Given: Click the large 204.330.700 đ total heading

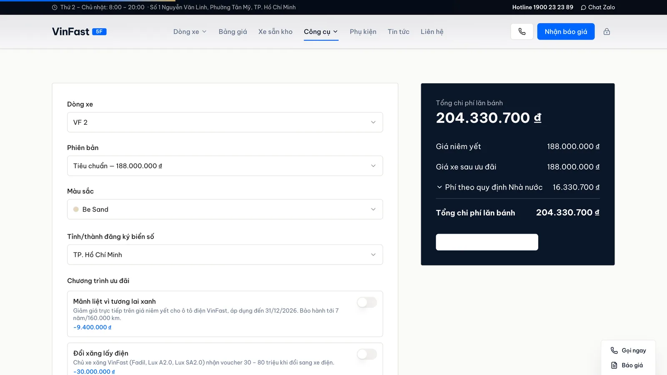Looking at the screenshot, I should click(489, 118).
